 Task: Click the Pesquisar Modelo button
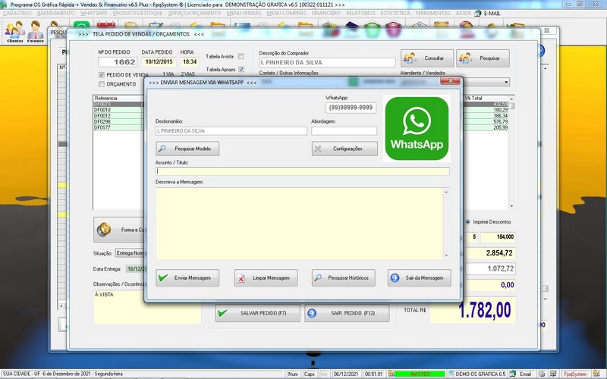tap(187, 149)
